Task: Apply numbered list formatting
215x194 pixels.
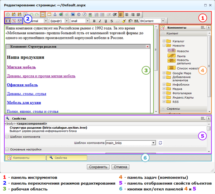Action: pyautogui.click(x=97, y=15)
